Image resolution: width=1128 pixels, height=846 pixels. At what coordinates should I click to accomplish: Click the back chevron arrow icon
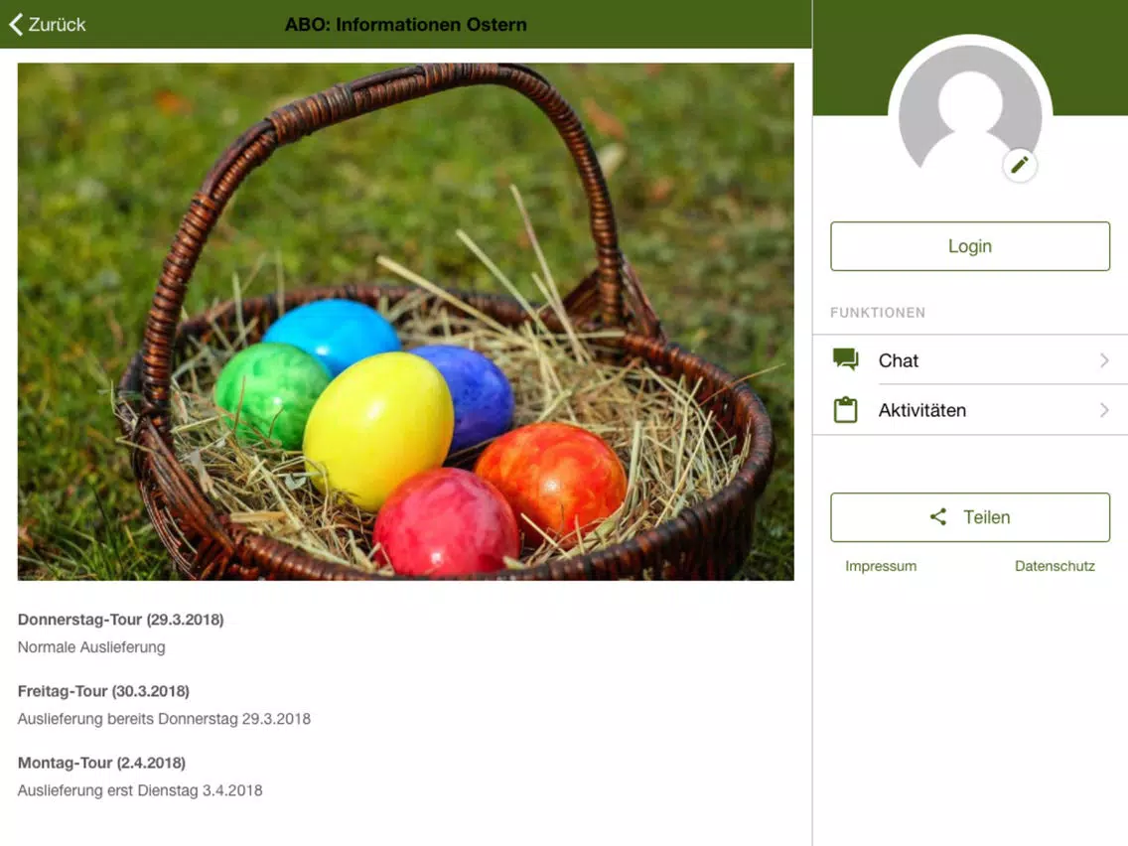coord(16,25)
